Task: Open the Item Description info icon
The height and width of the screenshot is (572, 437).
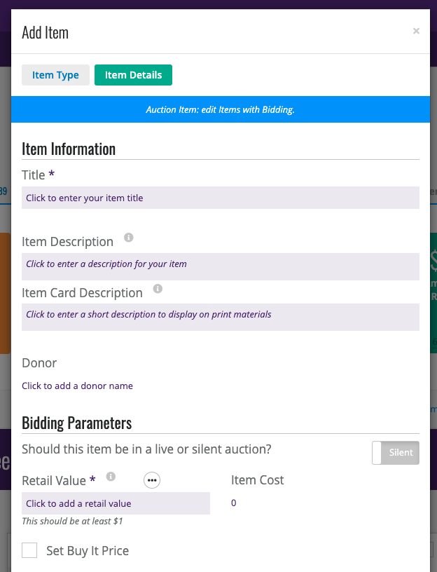Action: click(x=129, y=238)
